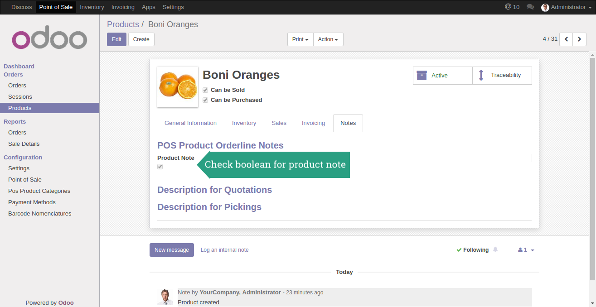Click the followers person icon
This screenshot has width=596, height=307.
pos(520,250)
